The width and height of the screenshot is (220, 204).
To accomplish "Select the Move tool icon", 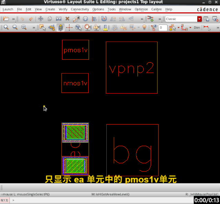I will click(40, 19).
